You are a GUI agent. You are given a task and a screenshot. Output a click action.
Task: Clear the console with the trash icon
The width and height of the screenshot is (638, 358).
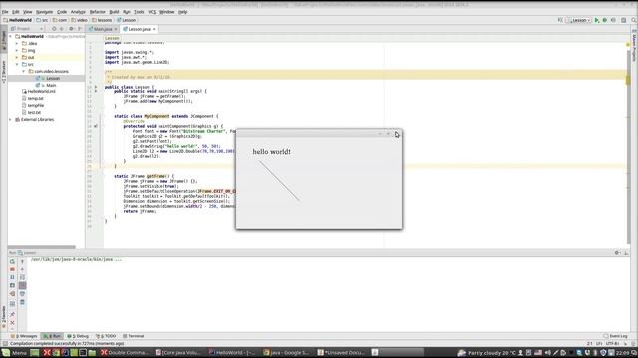(x=22, y=302)
